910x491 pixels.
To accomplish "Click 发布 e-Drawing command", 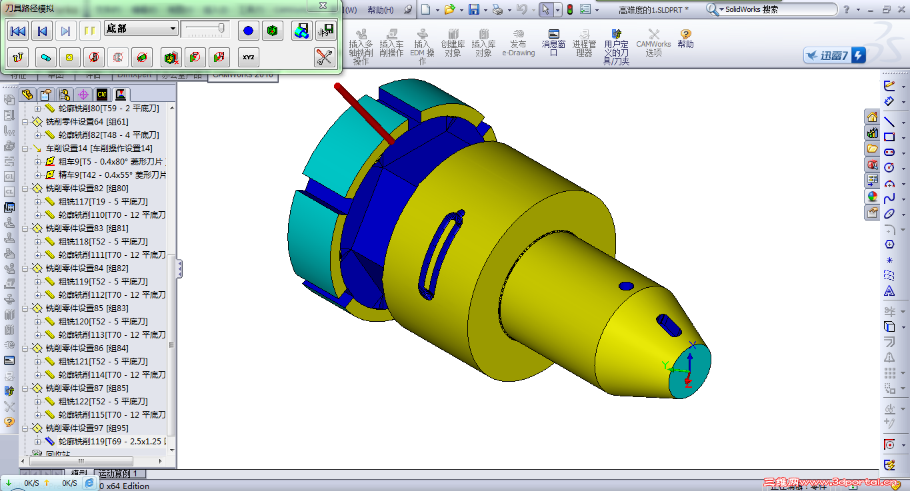I will (x=519, y=43).
